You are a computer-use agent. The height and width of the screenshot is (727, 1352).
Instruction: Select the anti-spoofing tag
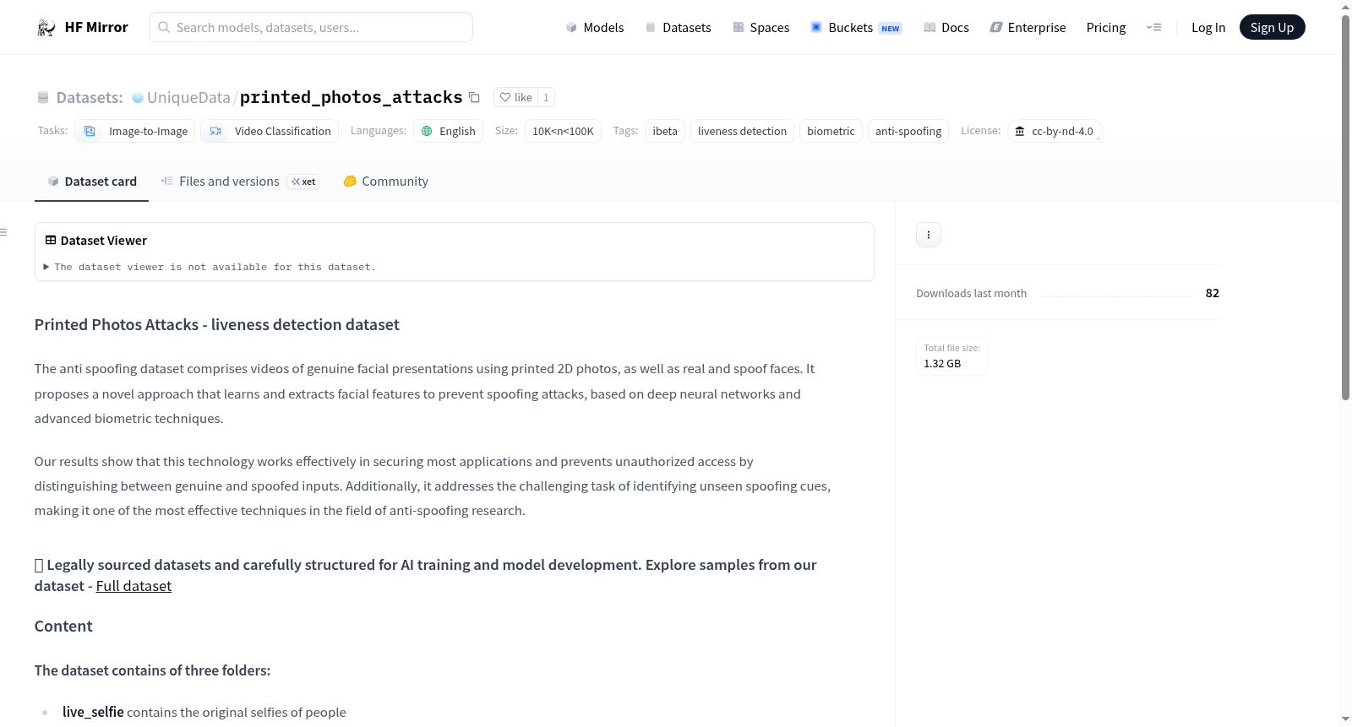pyautogui.click(x=908, y=131)
